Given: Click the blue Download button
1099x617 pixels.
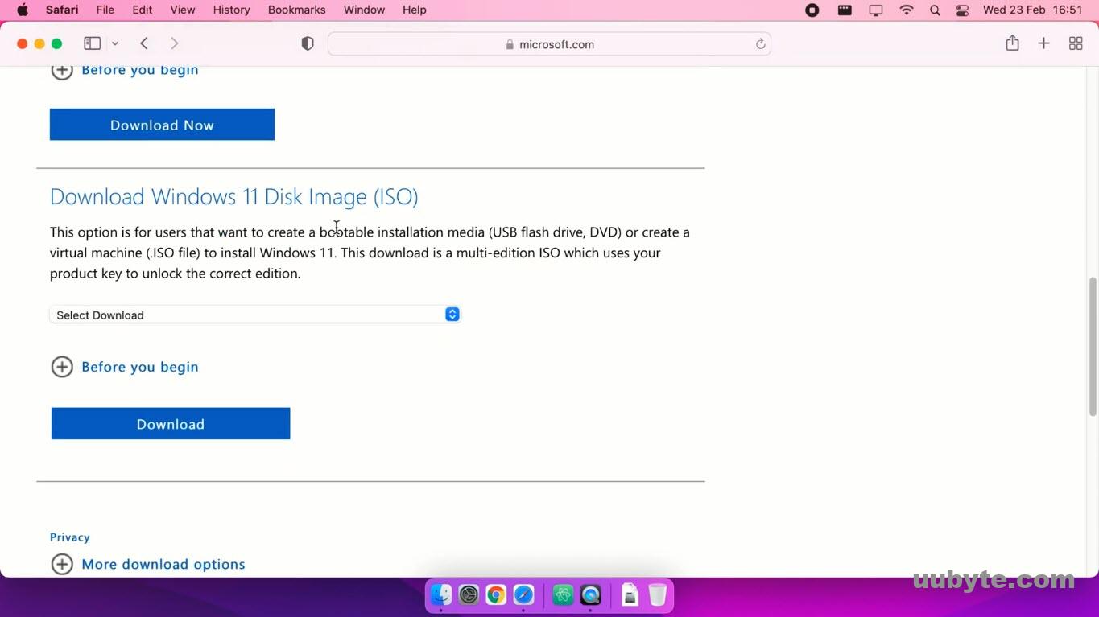Looking at the screenshot, I should coord(171,424).
